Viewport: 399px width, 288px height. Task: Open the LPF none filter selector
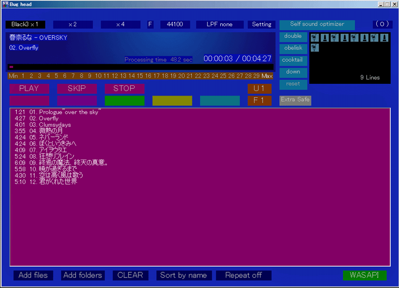(219, 24)
